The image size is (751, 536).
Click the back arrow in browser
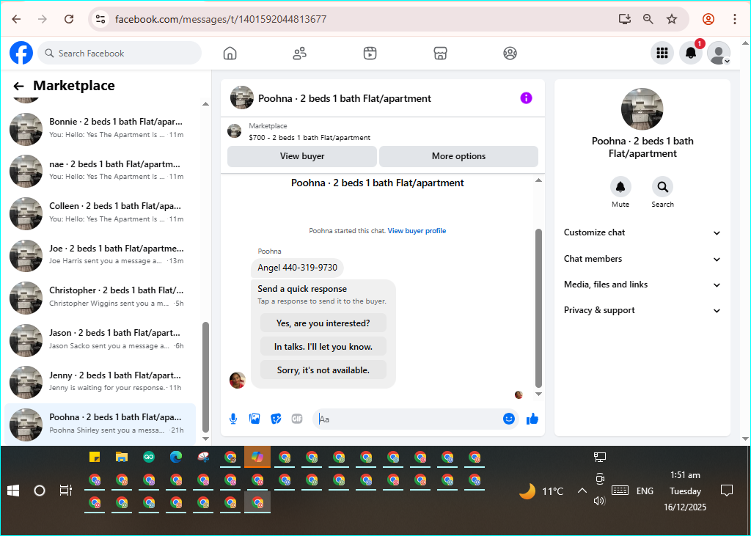(16, 19)
